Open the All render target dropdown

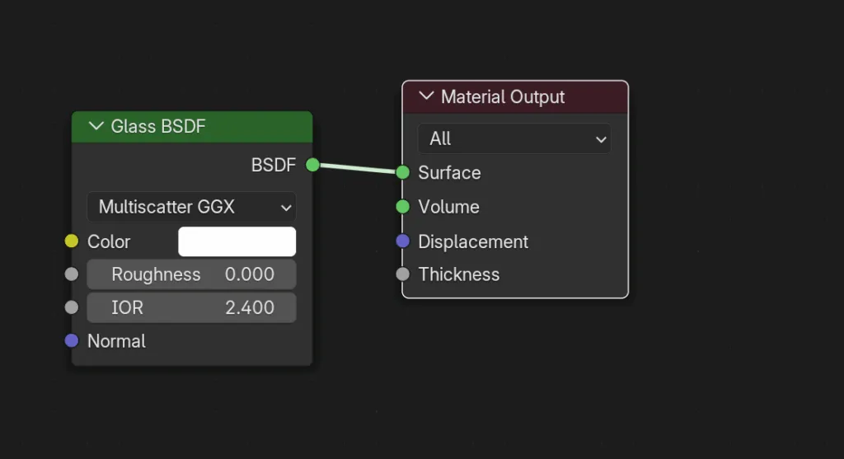tap(514, 138)
